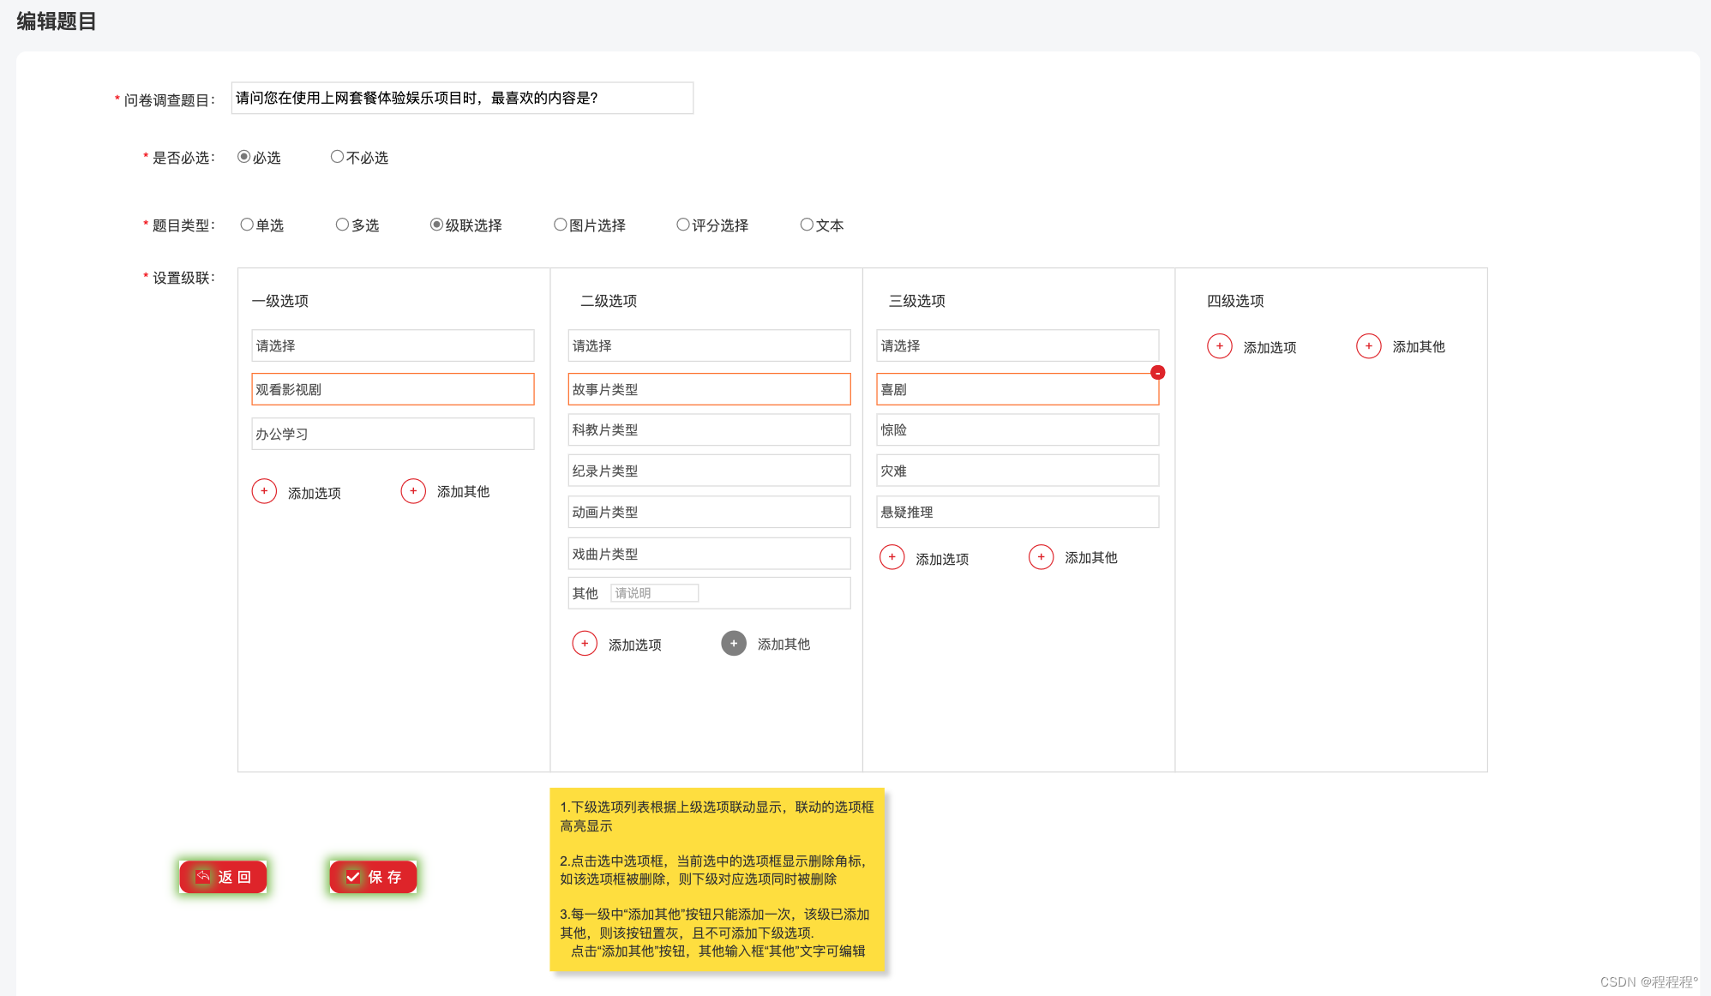The width and height of the screenshot is (1711, 996).
Task: Click the 问卷调查题目 title input field
Action: (462, 99)
